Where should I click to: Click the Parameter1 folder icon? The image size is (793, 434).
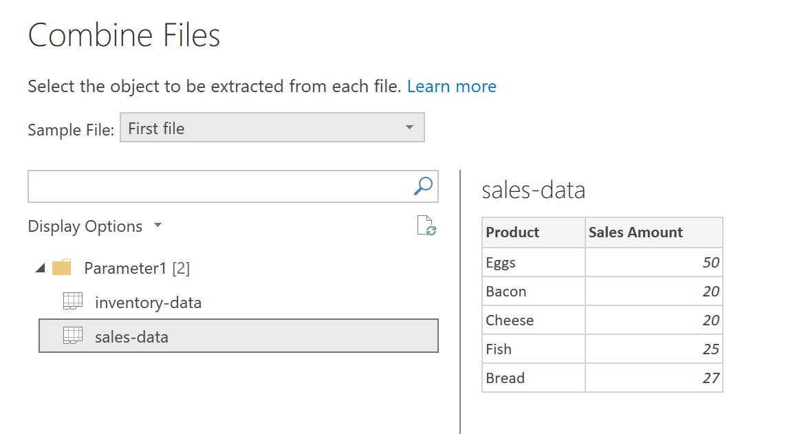(x=62, y=268)
